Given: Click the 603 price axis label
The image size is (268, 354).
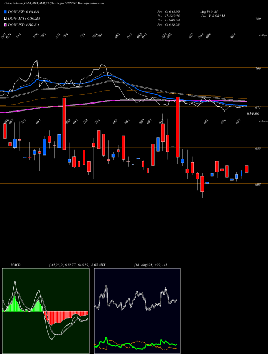Looking at the screenshot, I should tap(258, 185).
